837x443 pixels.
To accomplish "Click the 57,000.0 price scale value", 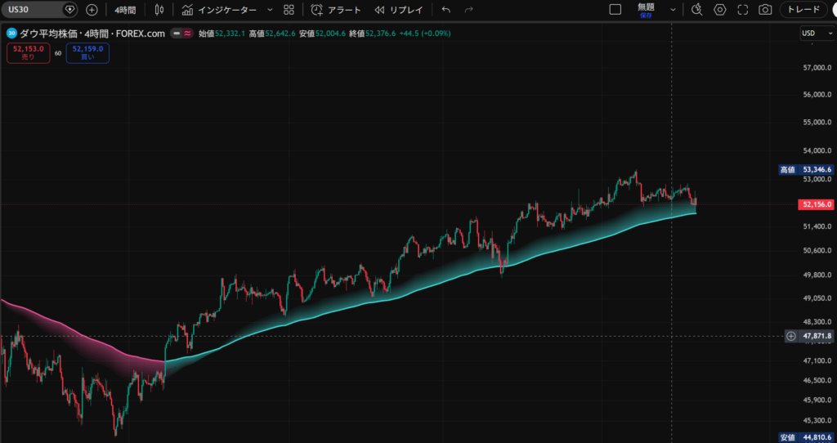I will pyautogui.click(x=817, y=68).
